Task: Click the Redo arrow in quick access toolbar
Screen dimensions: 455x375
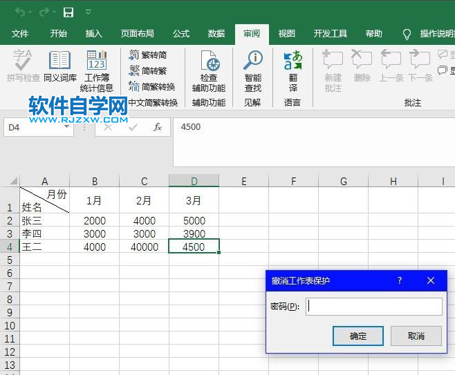Action: (x=44, y=12)
